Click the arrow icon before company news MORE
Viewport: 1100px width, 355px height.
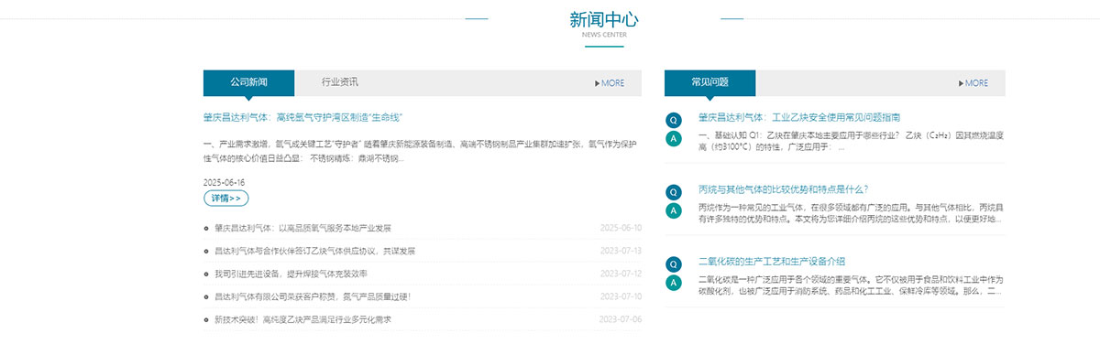click(597, 83)
